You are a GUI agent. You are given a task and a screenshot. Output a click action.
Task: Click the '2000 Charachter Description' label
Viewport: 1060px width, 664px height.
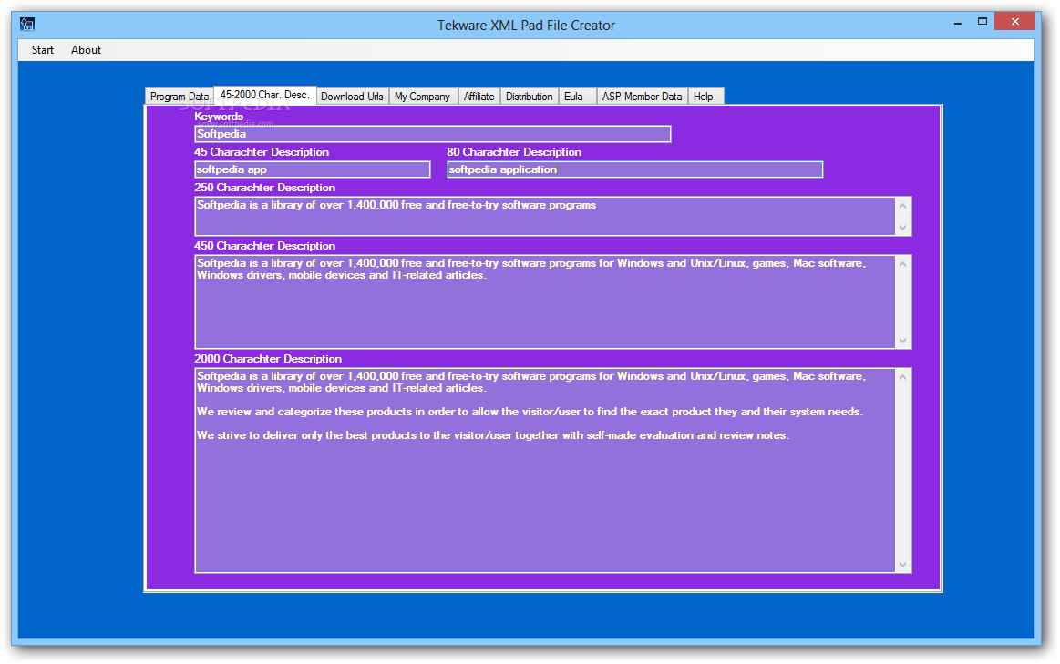(268, 359)
